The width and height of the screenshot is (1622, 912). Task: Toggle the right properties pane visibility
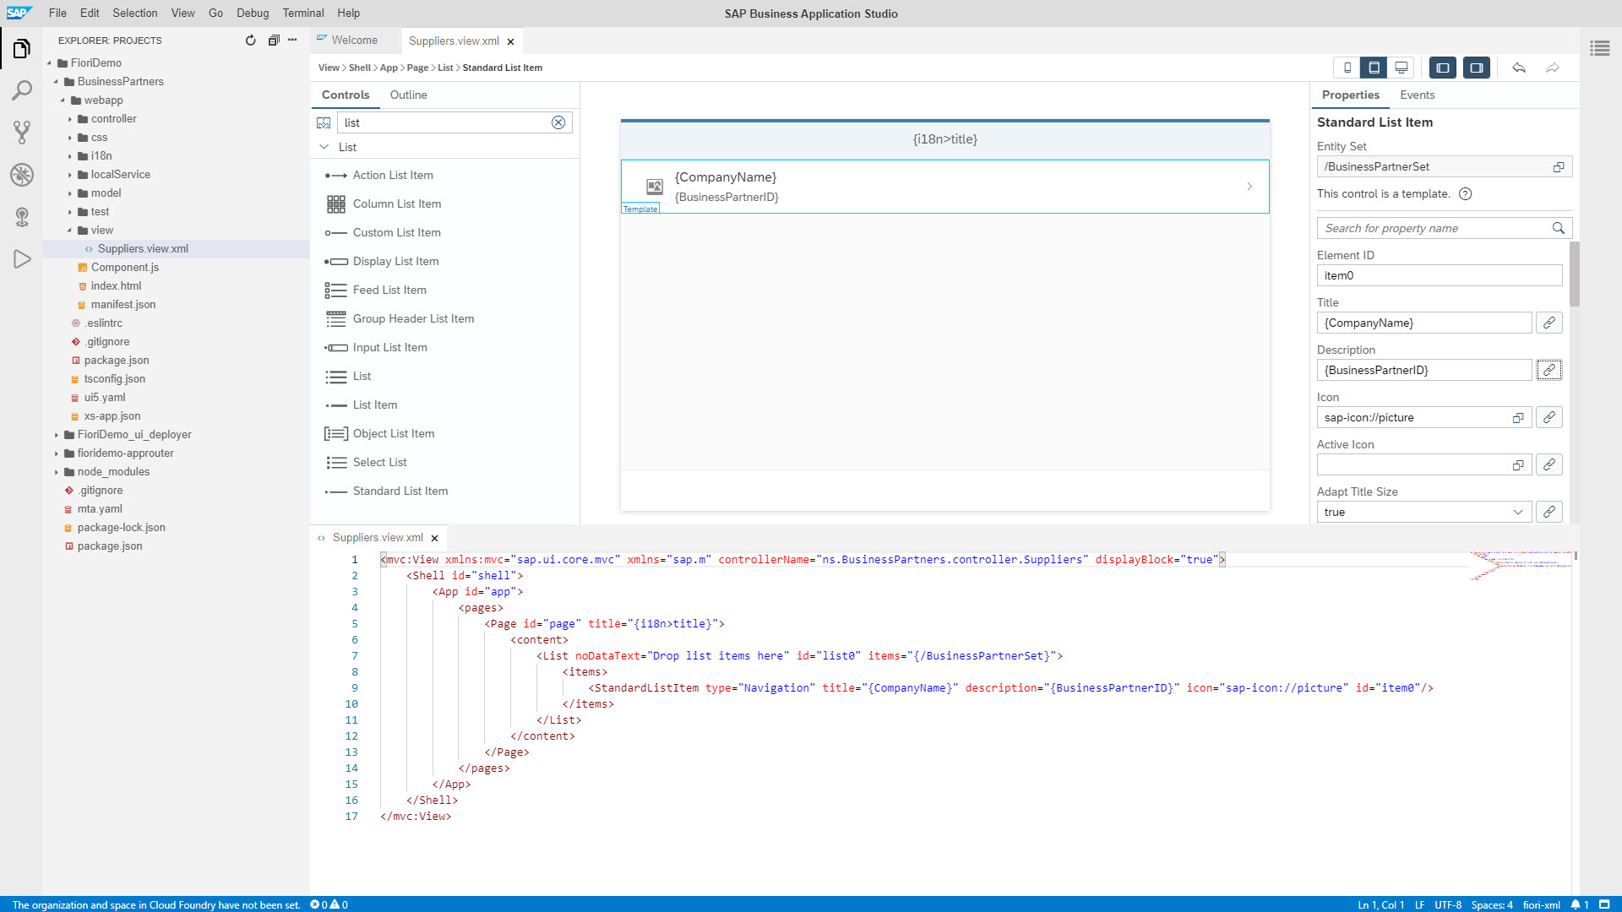tap(1477, 68)
